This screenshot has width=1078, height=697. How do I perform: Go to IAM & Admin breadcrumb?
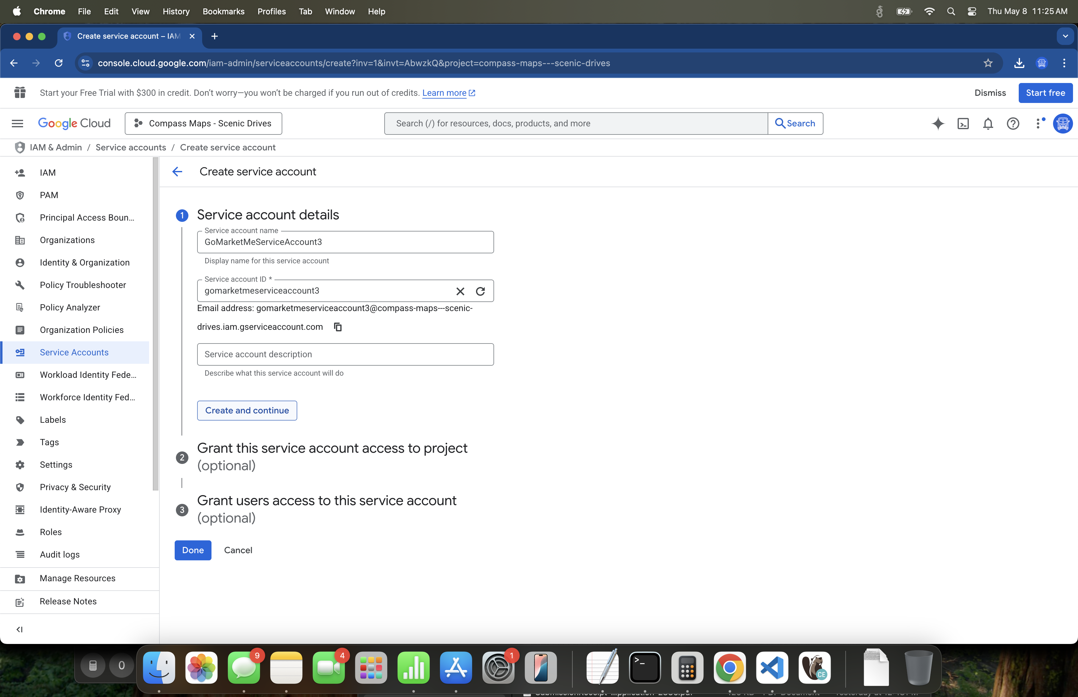click(x=56, y=147)
